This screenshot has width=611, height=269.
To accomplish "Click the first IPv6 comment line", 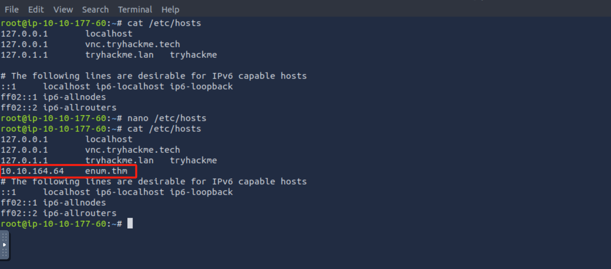I will [x=154, y=76].
